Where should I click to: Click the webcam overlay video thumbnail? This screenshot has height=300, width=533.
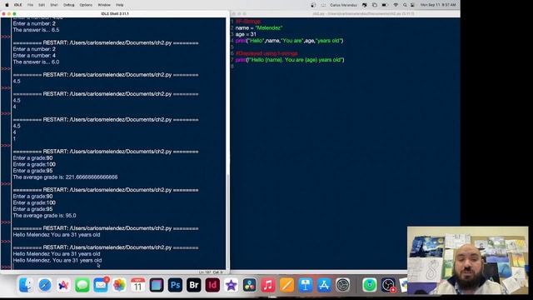click(468, 260)
